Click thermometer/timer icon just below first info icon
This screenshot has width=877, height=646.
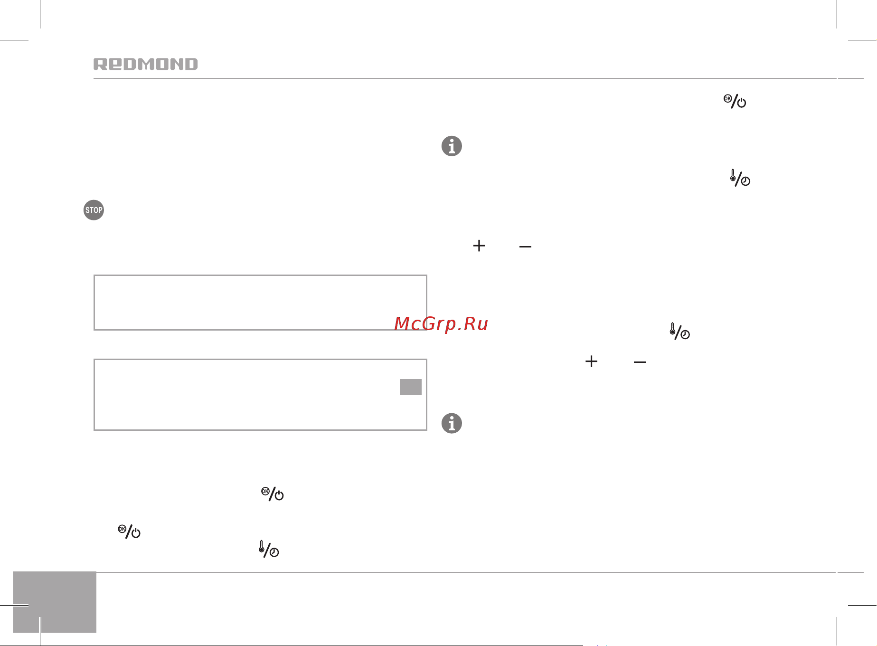point(740,178)
